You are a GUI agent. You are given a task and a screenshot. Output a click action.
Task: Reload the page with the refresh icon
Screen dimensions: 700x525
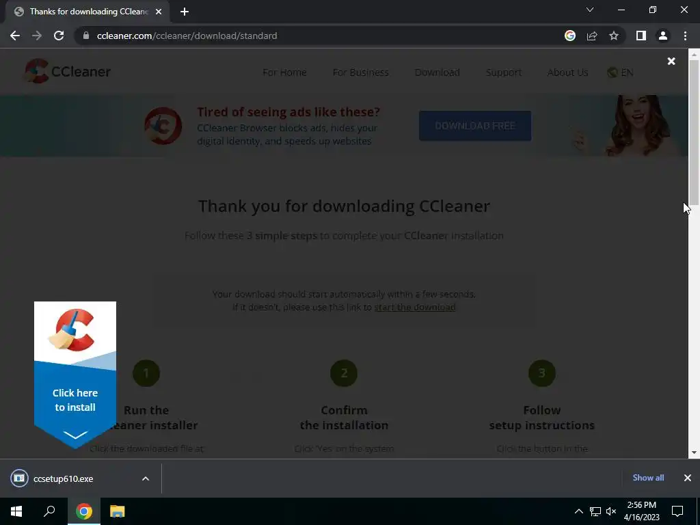(59, 36)
